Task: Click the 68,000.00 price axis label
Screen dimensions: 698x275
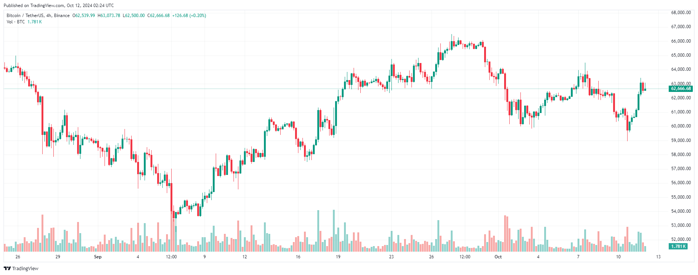Action: [x=681, y=13]
